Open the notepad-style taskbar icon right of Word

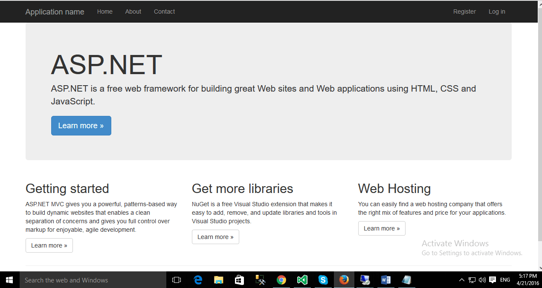pyautogui.click(x=407, y=280)
